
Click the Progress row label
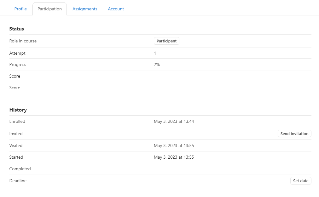[x=18, y=65]
